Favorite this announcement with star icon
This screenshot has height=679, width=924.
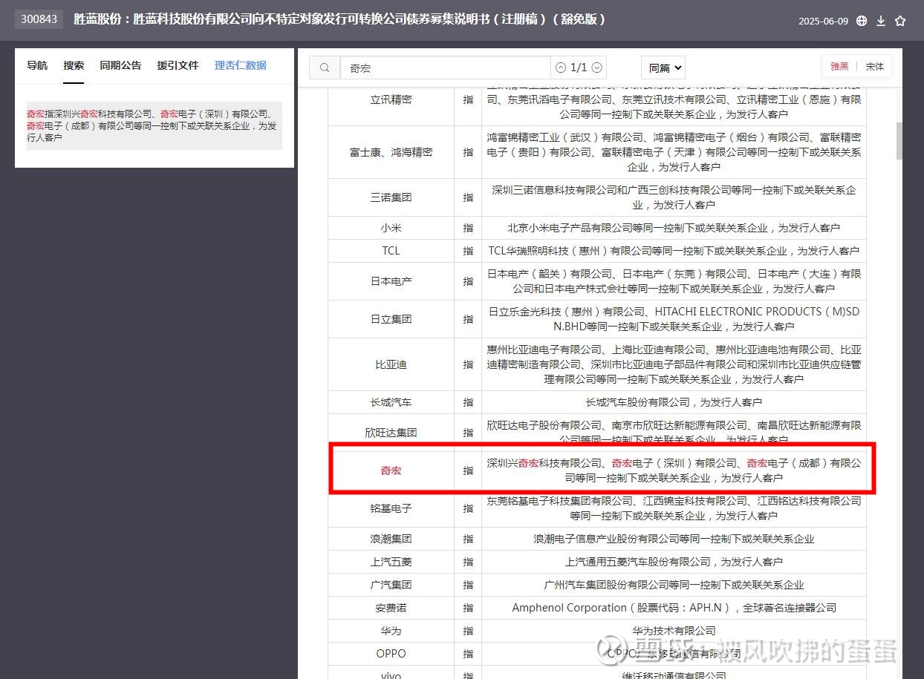point(900,21)
